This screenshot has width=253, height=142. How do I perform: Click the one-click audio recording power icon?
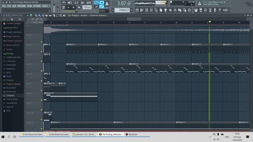tap(189, 10)
